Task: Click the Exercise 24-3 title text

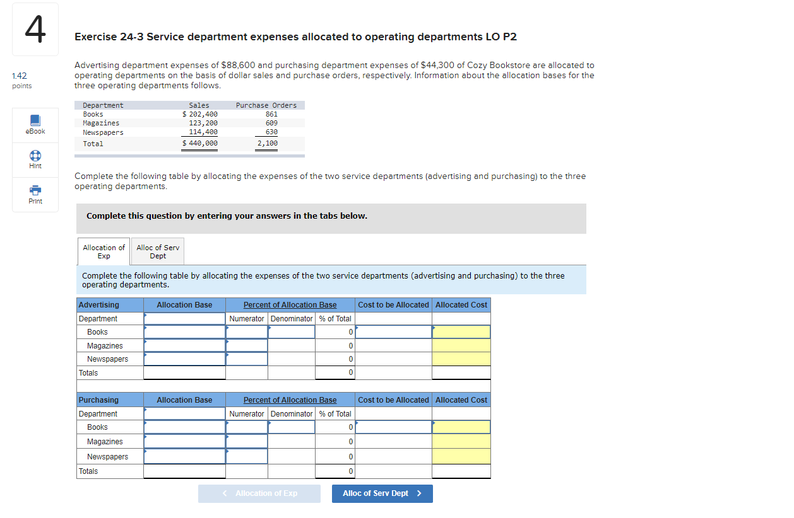Action: point(295,37)
